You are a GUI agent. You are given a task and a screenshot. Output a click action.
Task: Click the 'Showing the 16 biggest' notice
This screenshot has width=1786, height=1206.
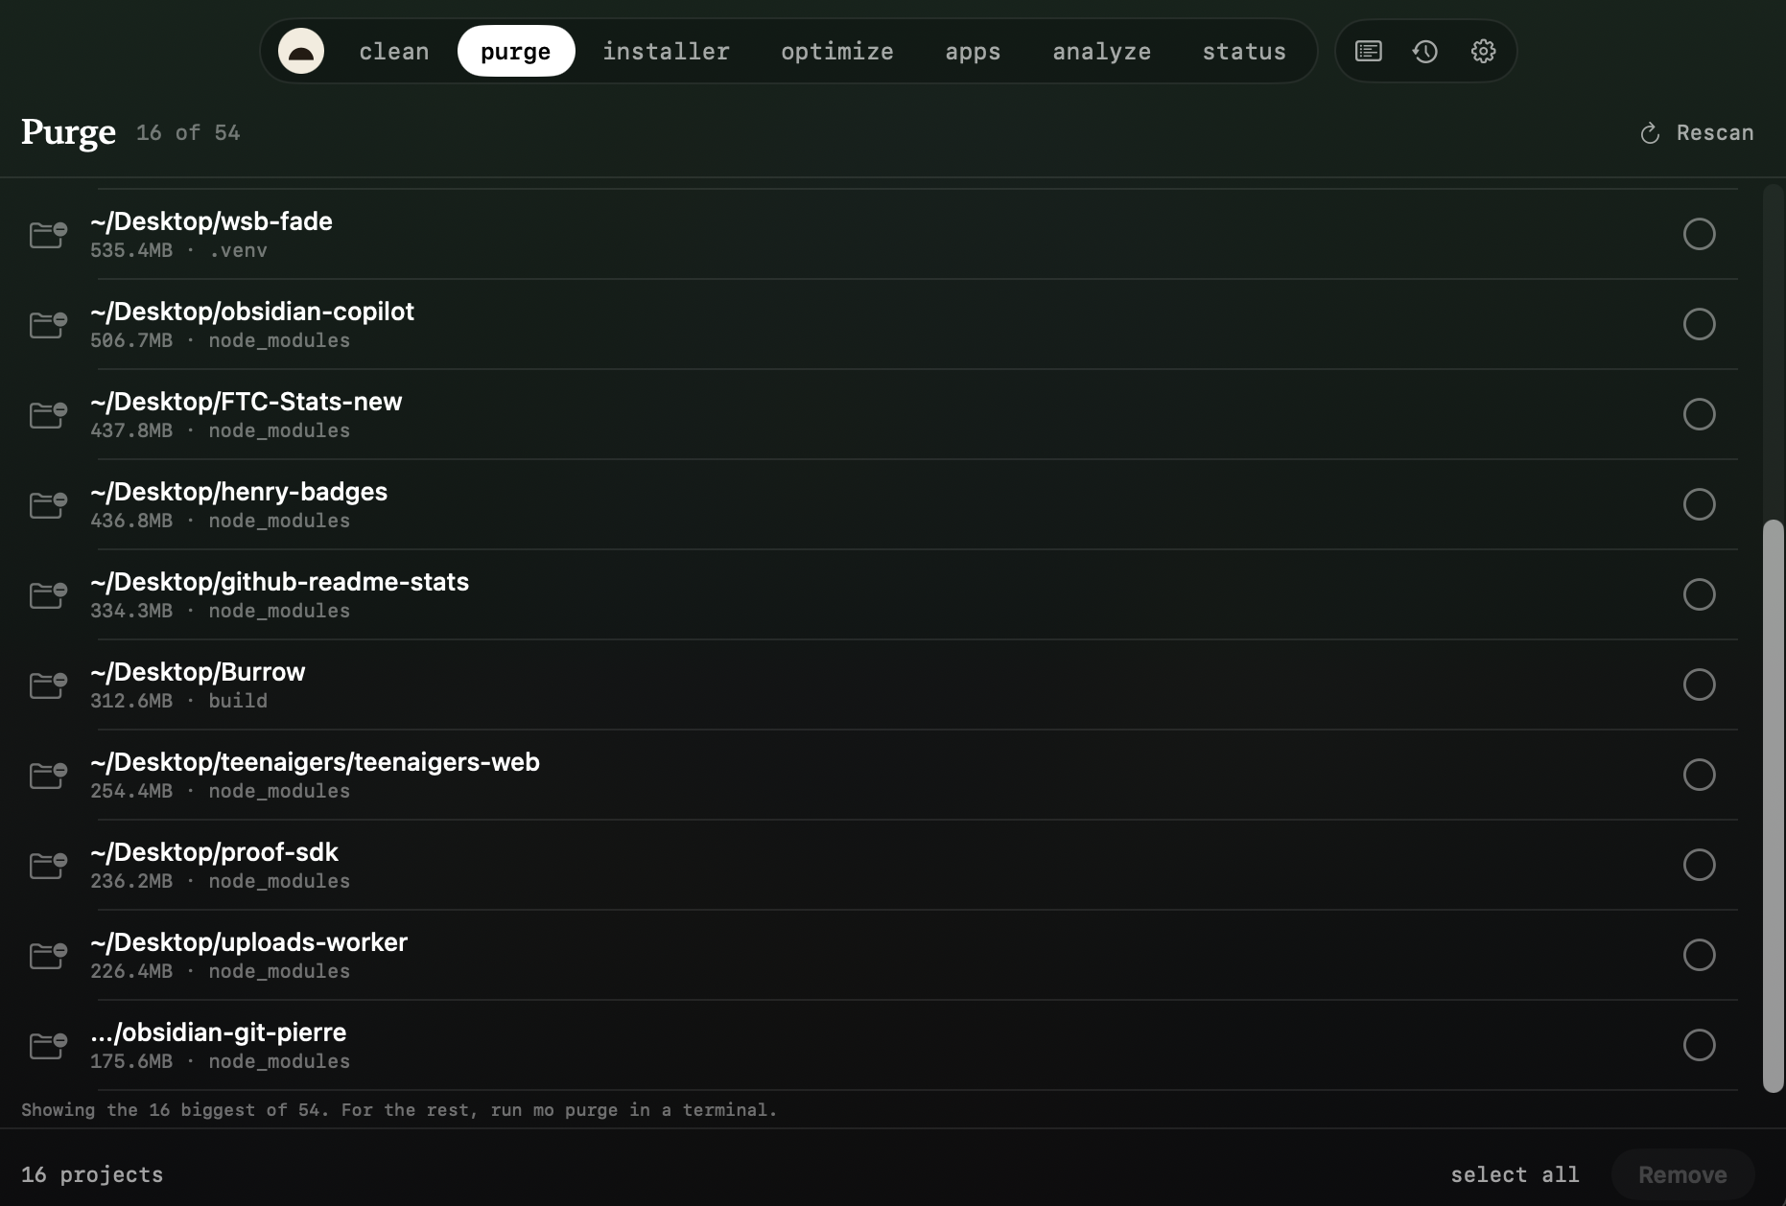pos(399,1110)
